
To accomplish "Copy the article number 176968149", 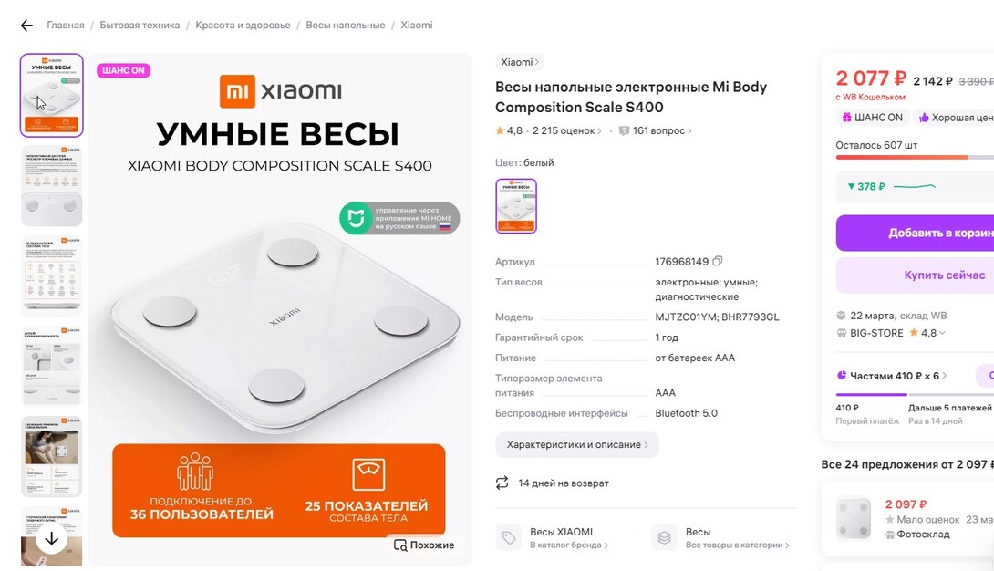I will tap(717, 261).
